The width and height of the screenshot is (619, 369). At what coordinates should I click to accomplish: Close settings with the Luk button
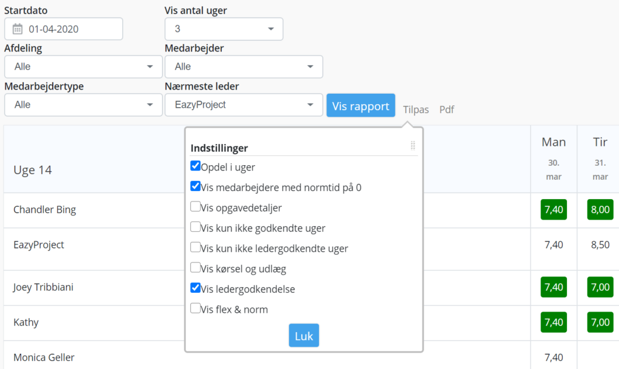pyautogui.click(x=303, y=336)
